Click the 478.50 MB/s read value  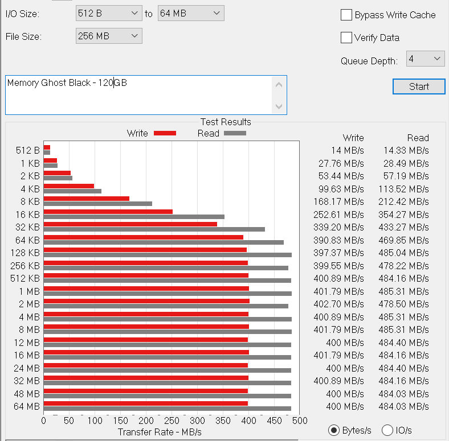coord(403,304)
